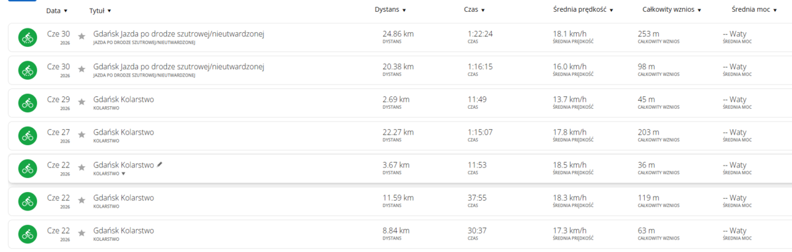The image size is (792, 252).
Task: Open the Cze 27 Gdańsk Kolarstwo activity link
Action: pyautogui.click(x=124, y=132)
